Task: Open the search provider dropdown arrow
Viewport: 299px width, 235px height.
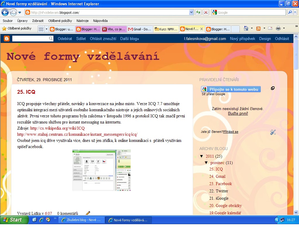Action: pyautogui.click(x=295, y=12)
